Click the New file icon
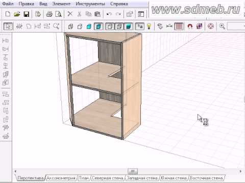The width and height of the screenshot is (245, 183). tap(8, 14)
